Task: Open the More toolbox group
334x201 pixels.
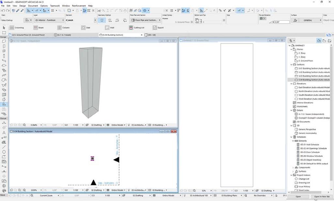Action: pyautogui.click(x=3, y=195)
